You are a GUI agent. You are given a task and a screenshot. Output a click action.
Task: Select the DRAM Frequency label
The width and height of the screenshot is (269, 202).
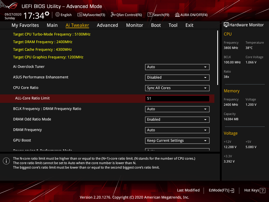coord(27,130)
